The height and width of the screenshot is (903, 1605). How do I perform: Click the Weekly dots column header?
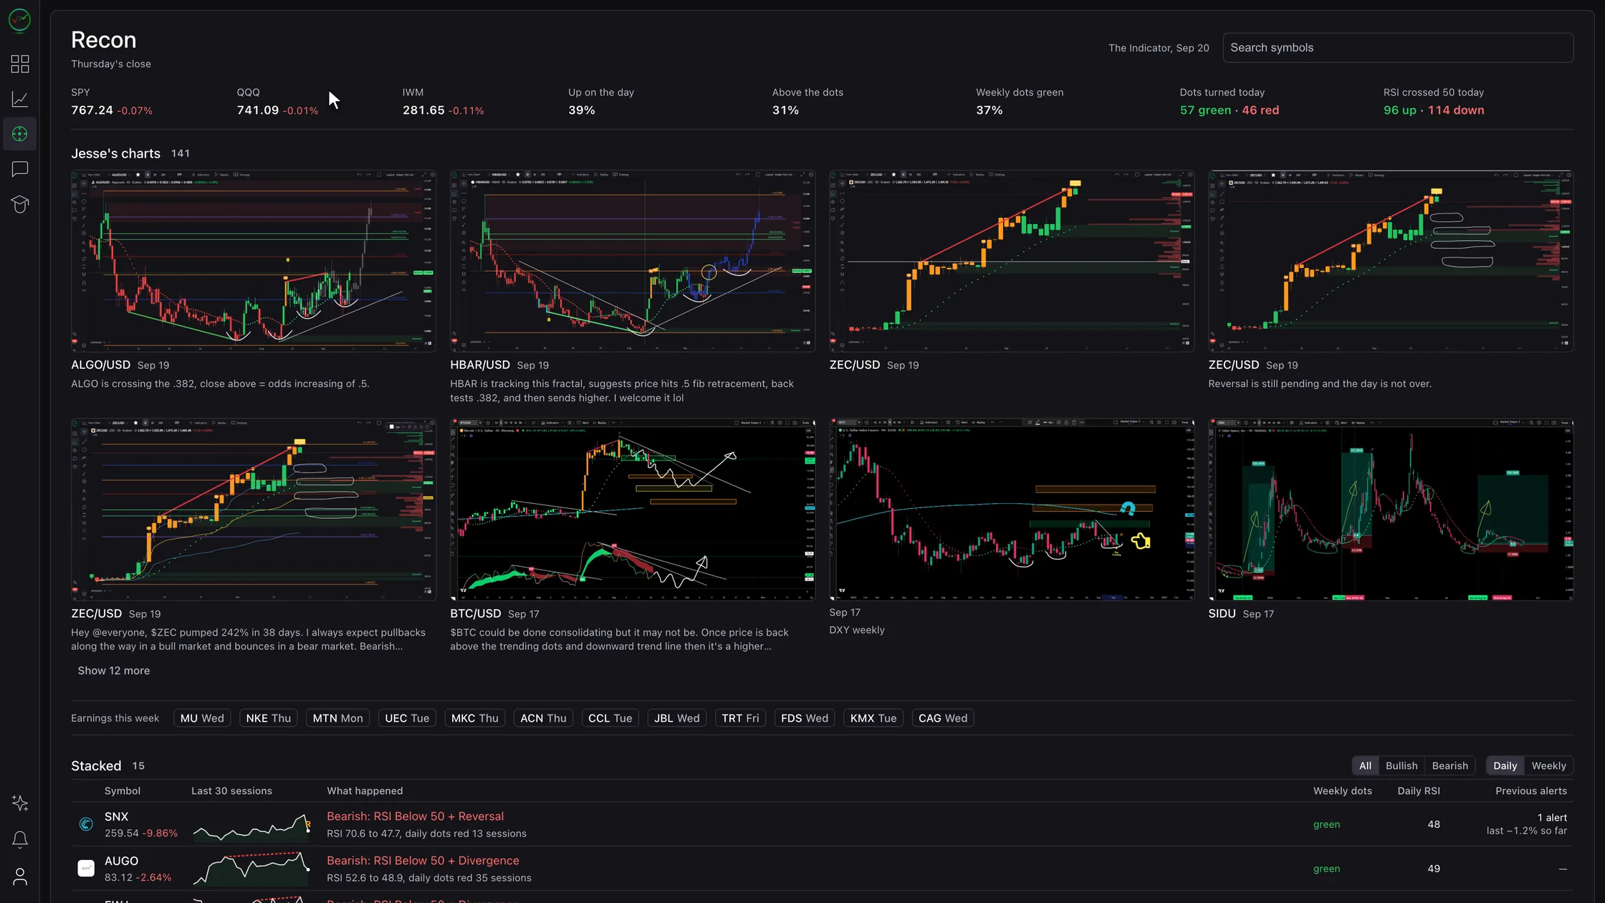point(1342,791)
